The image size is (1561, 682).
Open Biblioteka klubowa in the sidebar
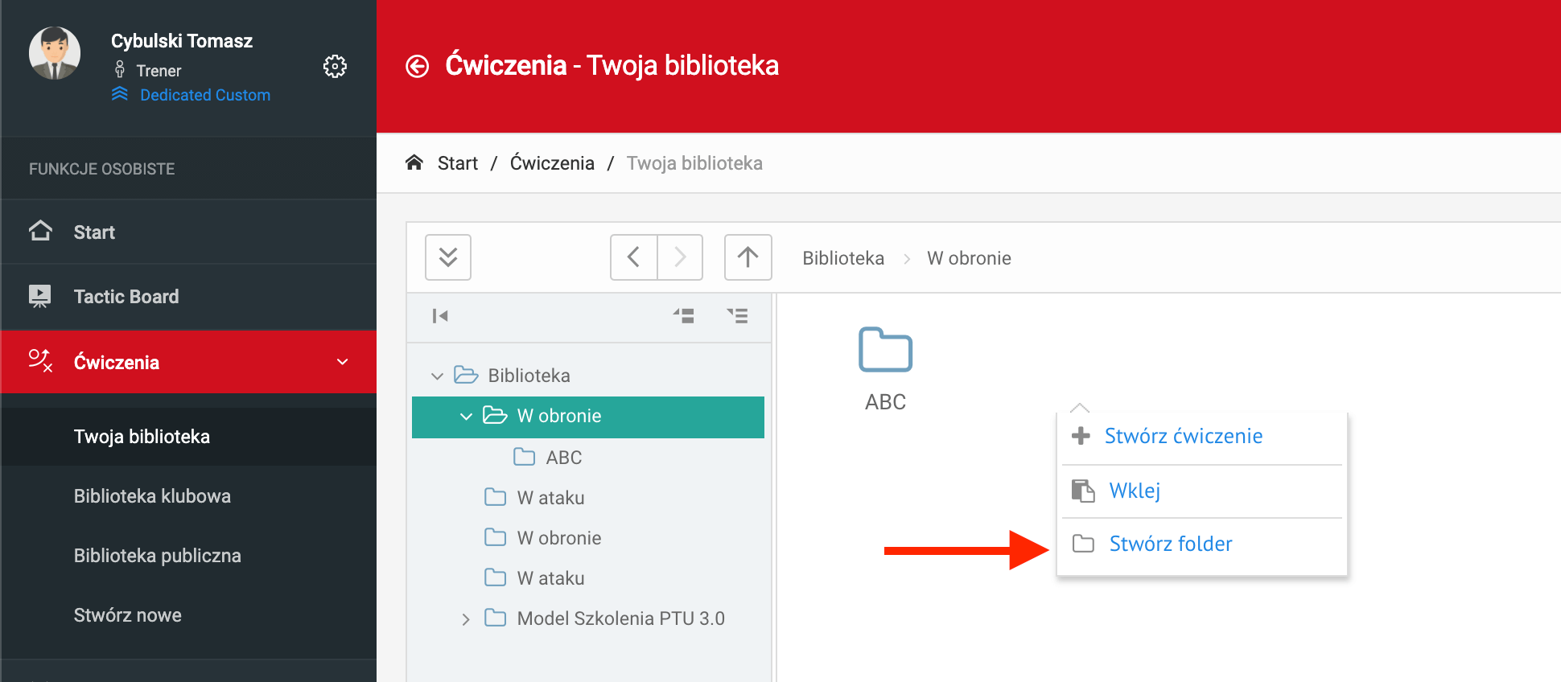pyautogui.click(x=152, y=496)
